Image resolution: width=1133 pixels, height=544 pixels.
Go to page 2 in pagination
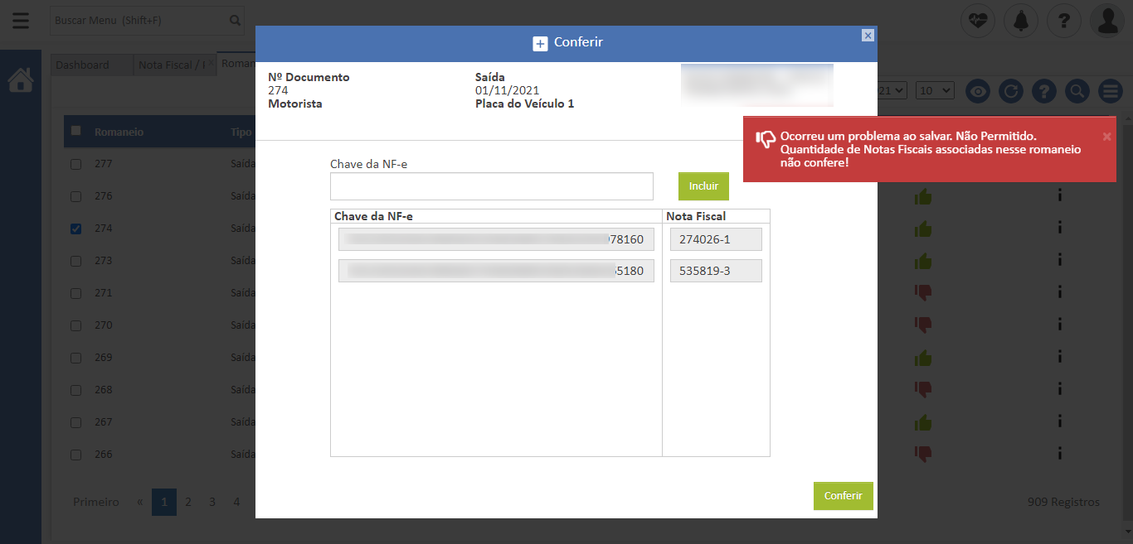tap(188, 502)
